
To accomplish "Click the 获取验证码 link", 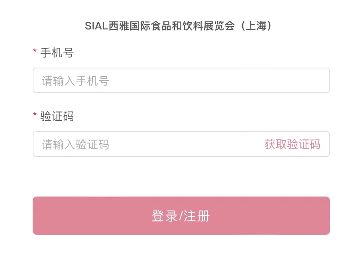I will point(292,144).
